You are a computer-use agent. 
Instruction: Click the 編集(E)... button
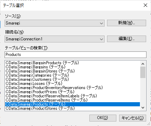point(126,39)
